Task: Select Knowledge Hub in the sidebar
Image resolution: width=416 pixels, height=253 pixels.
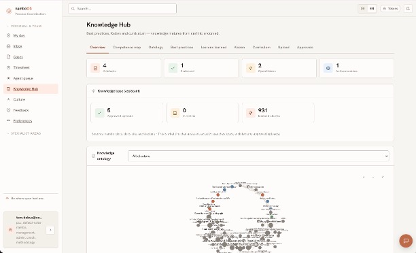Action: (31, 89)
